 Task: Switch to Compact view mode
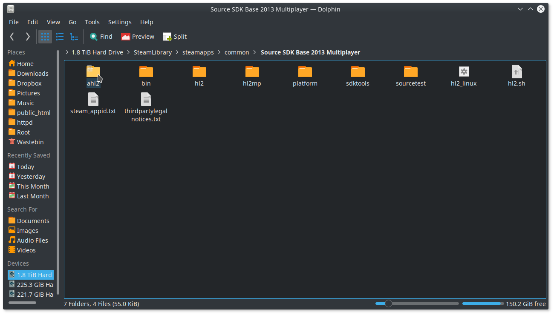(x=60, y=37)
